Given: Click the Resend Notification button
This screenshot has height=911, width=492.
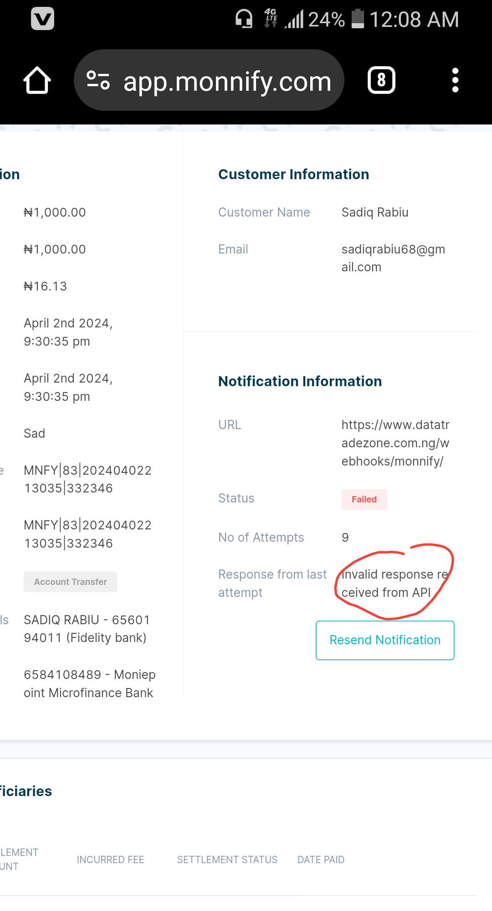Looking at the screenshot, I should [x=385, y=640].
